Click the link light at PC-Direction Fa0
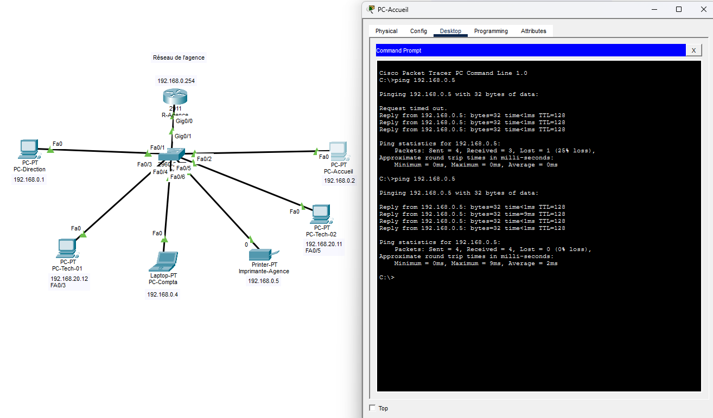Screen dimensions: 713x418 tap(50, 150)
